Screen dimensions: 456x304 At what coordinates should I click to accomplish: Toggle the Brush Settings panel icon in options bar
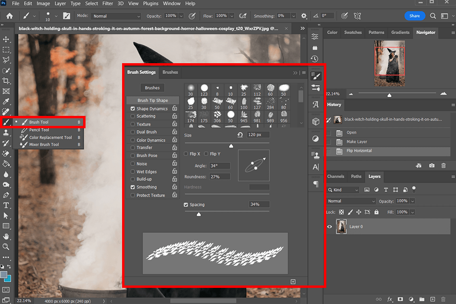point(66,16)
